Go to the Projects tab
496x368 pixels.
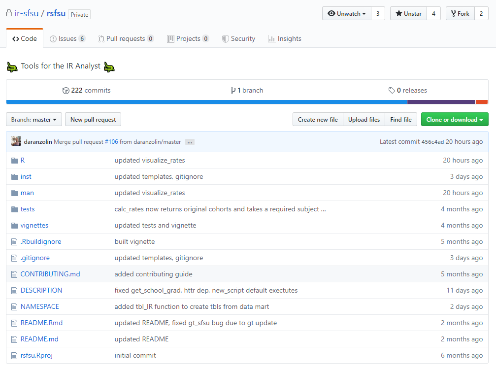188,38
